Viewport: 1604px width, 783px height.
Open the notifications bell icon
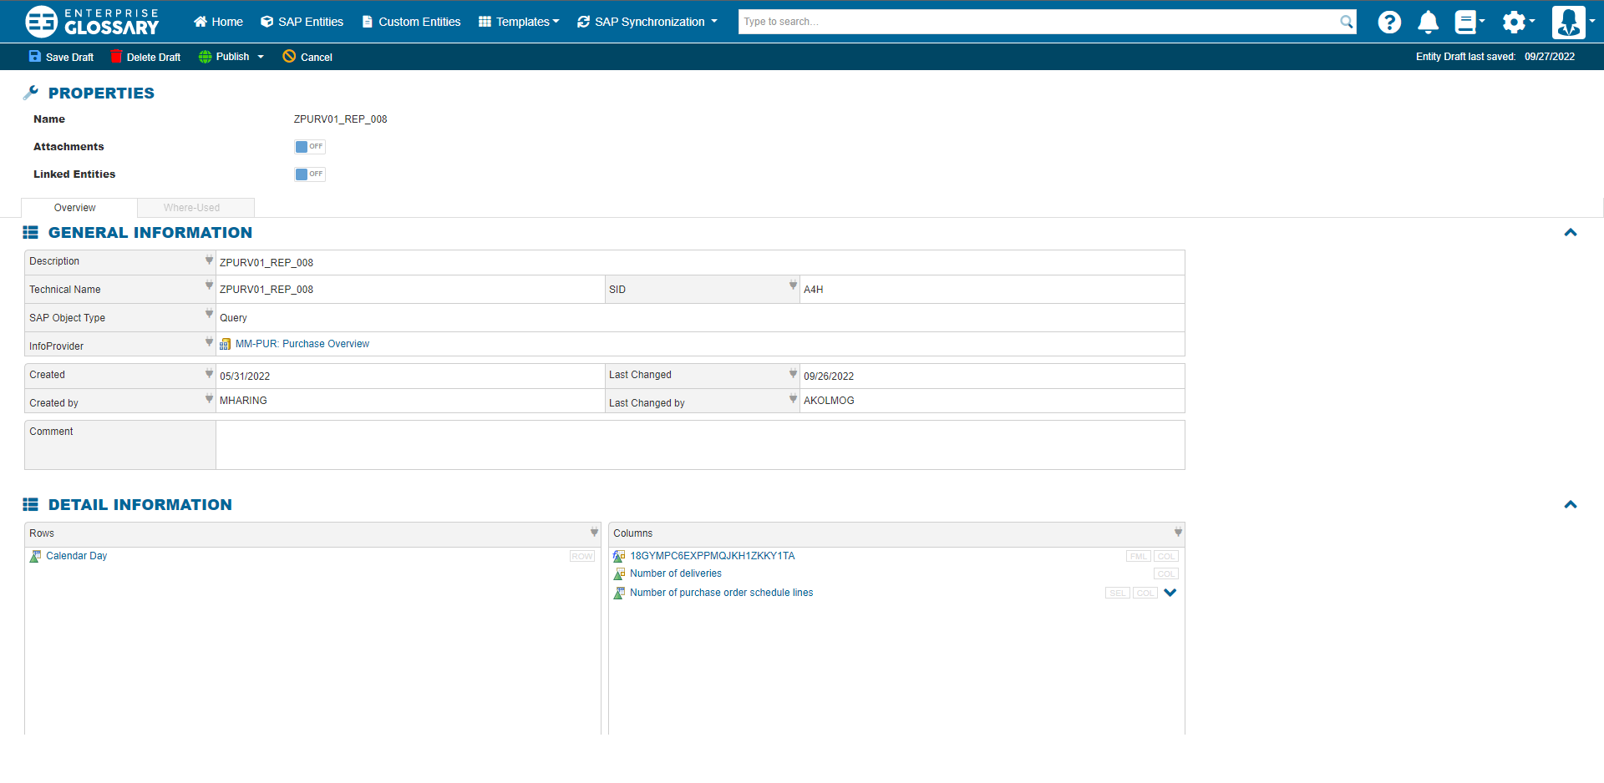coord(1428,23)
